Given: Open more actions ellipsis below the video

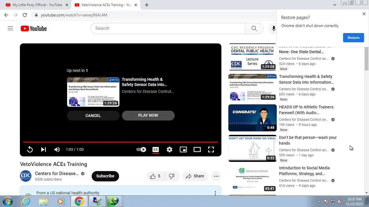Looking at the screenshot, I should click(216, 176).
